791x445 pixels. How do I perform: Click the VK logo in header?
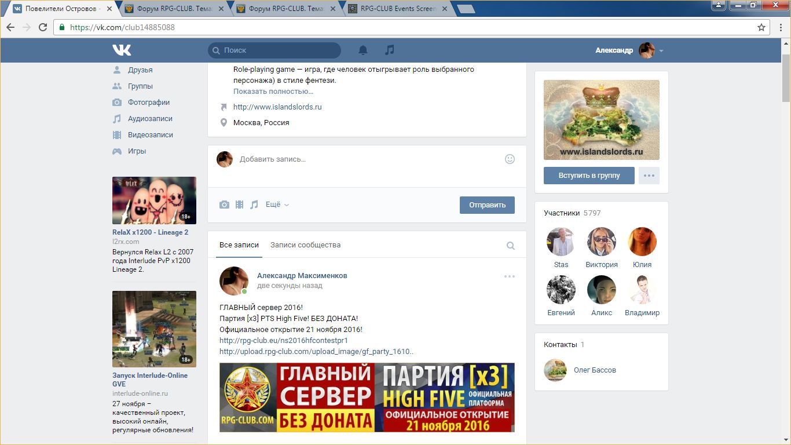[x=122, y=50]
